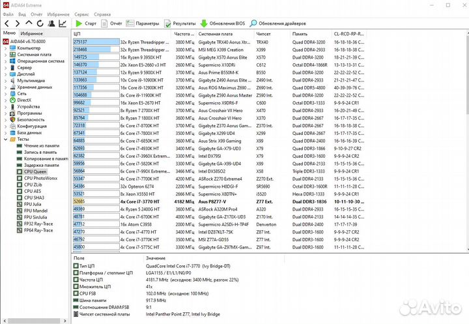Click the Forward navigation arrow
469x324 pixels.
coord(18,23)
